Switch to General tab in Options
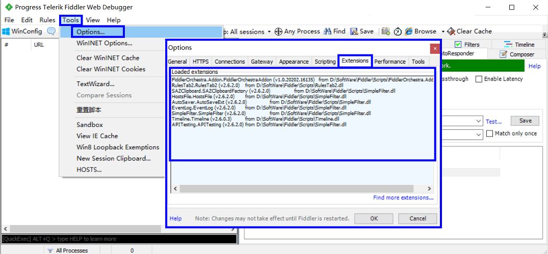Image resolution: width=548 pixels, height=254 pixels. click(177, 62)
